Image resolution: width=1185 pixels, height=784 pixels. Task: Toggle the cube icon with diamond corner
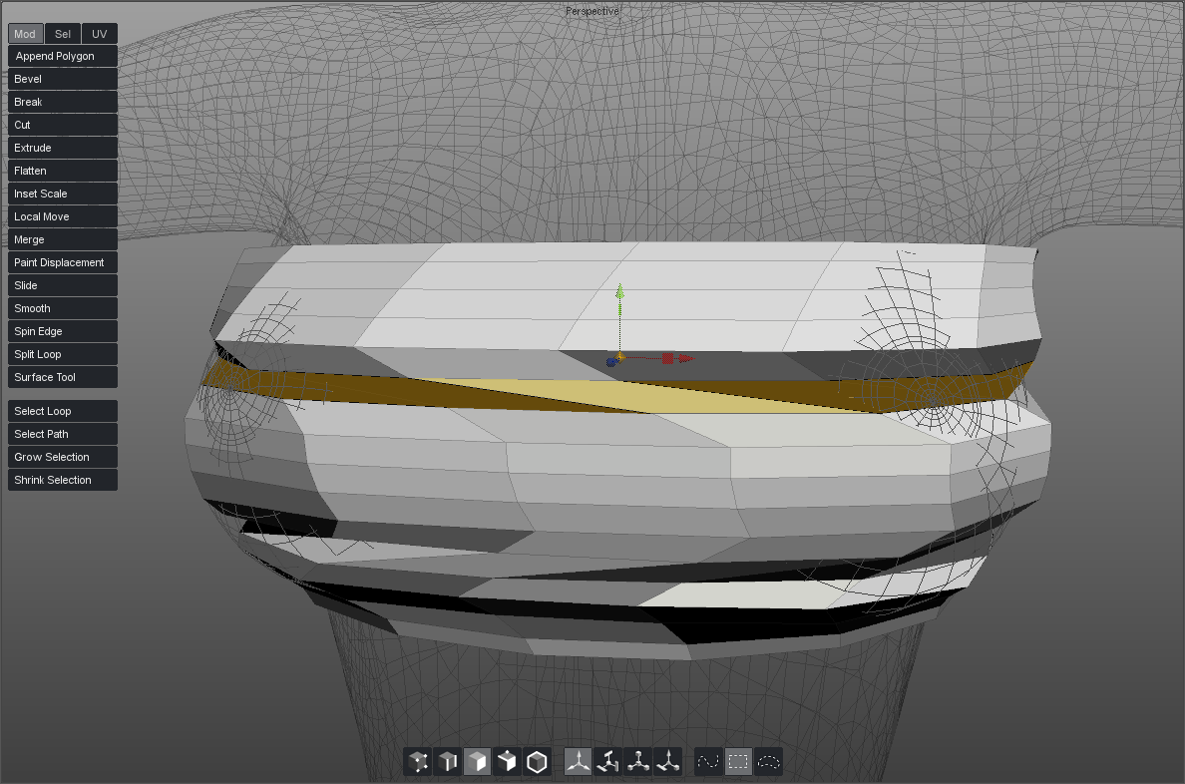(x=508, y=763)
